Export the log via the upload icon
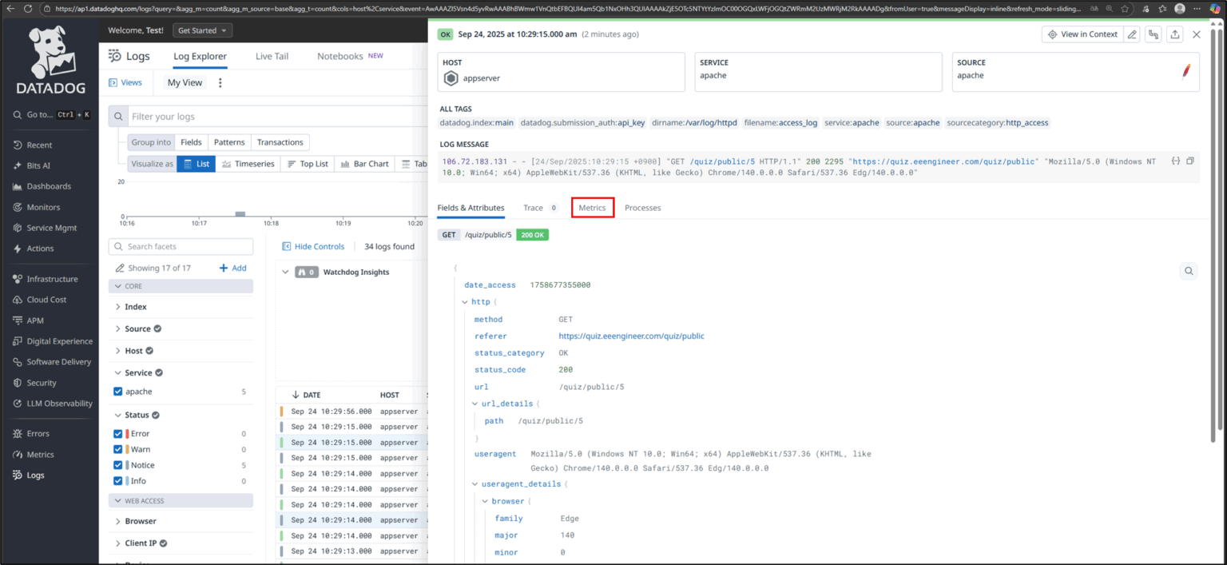Image resolution: width=1227 pixels, height=565 pixels. tap(1174, 34)
